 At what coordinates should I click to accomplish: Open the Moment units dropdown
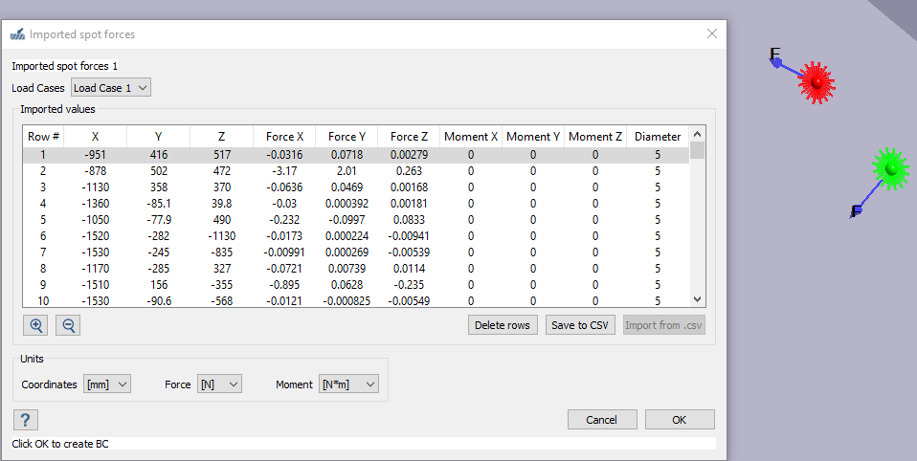(348, 384)
